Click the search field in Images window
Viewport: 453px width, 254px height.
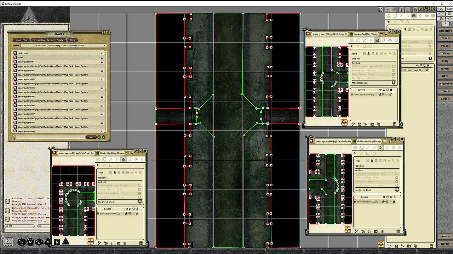(50, 137)
